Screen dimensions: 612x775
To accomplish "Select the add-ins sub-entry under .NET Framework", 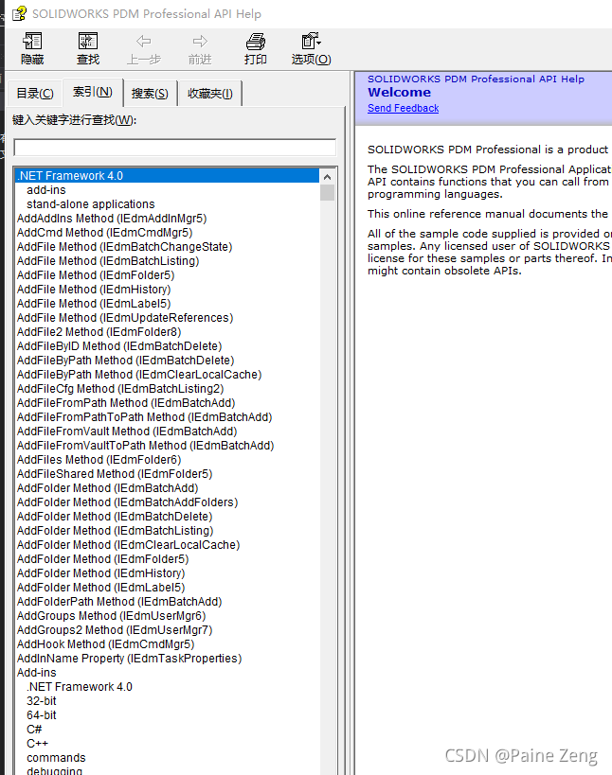I will point(46,190).
